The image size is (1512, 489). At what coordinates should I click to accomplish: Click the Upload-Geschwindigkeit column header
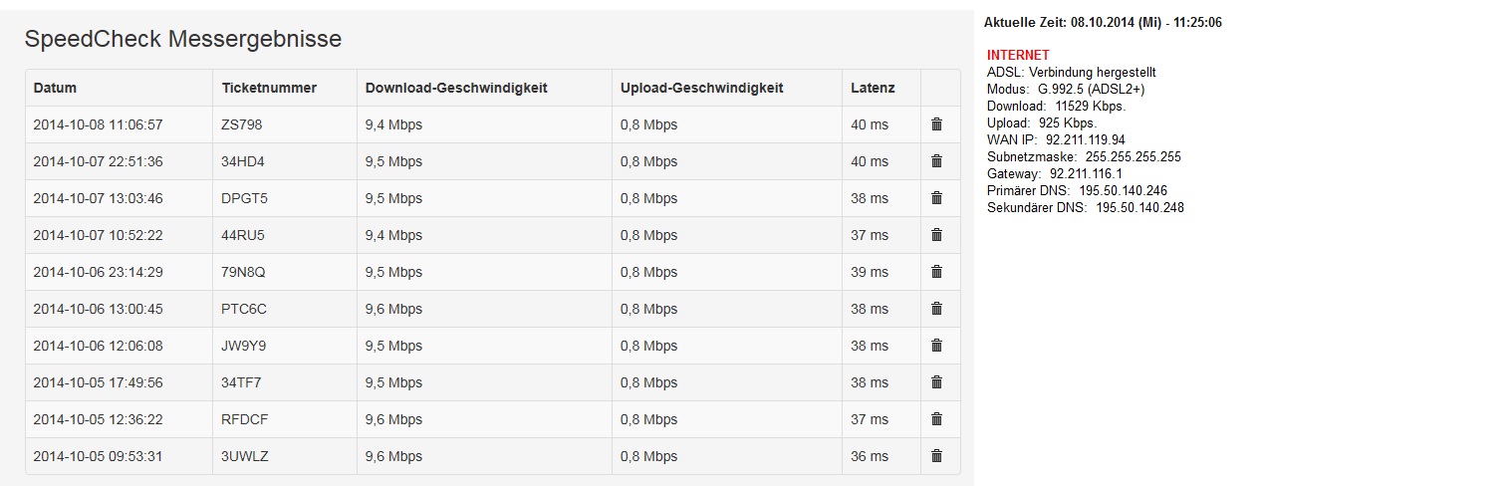point(701,88)
